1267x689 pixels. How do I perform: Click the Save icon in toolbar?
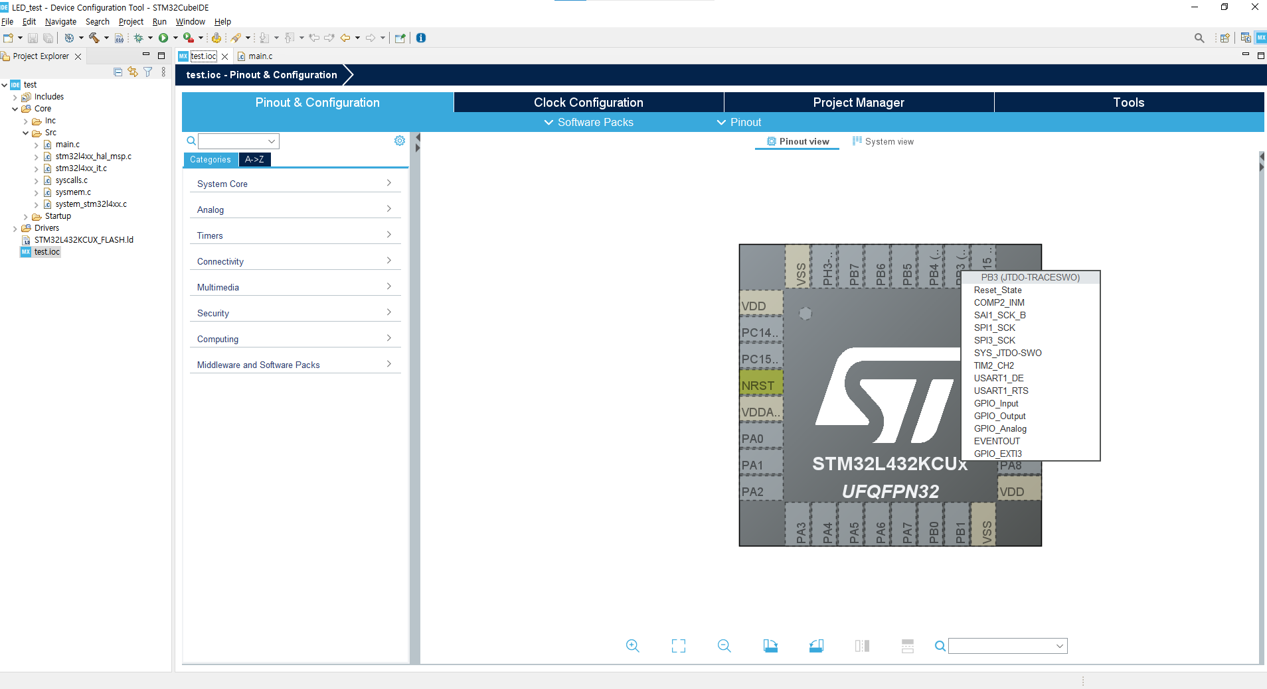(x=33, y=38)
